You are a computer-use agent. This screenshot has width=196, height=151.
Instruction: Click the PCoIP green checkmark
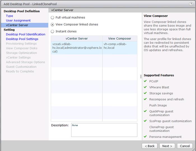[x=145, y=81]
